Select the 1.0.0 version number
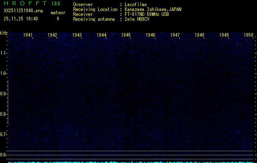Viewport: 257px width, 163px height. pyautogui.click(x=56, y=4)
